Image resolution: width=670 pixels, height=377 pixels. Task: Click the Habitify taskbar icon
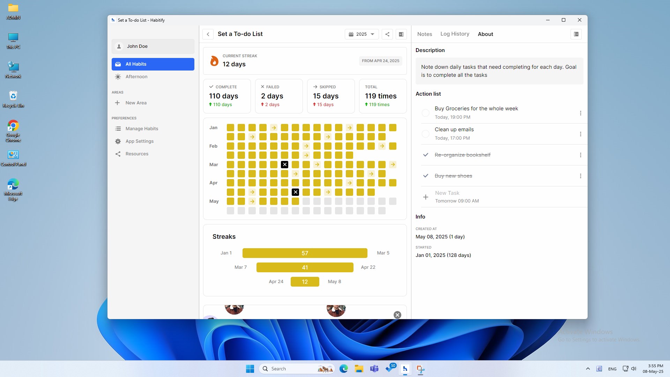pos(405,369)
